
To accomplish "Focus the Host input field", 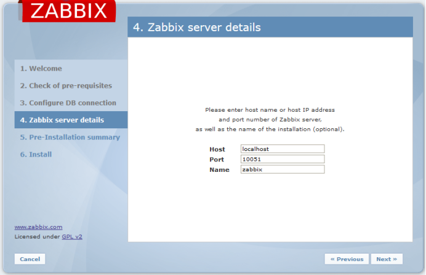I will [x=283, y=149].
